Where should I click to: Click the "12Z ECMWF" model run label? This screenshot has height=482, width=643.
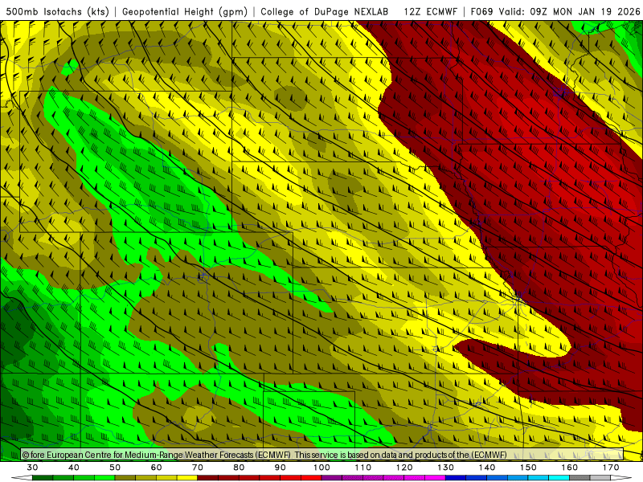(x=430, y=11)
